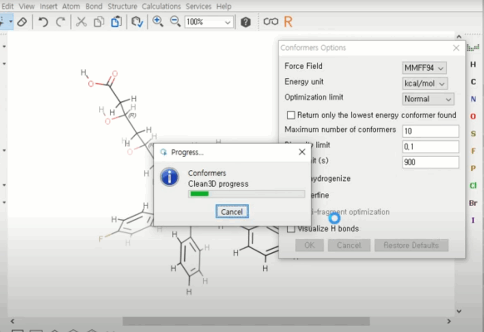Select the Erase tool in the toolbar
Screen dimensions: 484x332
22,22
